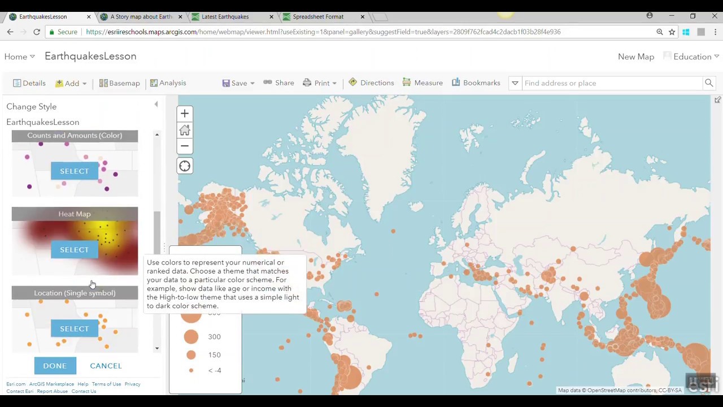This screenshot has width=723, height=407.
Task: Click the EarthquakesLesson map title
Action: (x=90, y=56)
